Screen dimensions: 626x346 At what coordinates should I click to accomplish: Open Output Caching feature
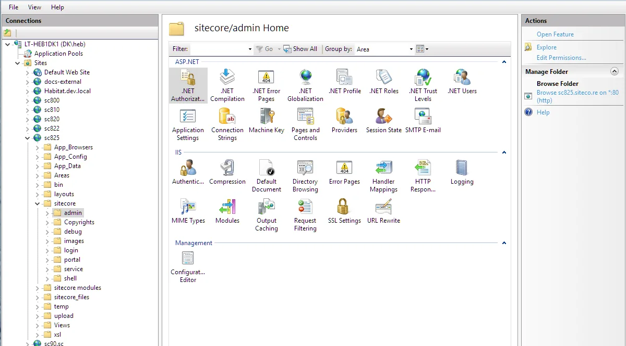point(267,215)
